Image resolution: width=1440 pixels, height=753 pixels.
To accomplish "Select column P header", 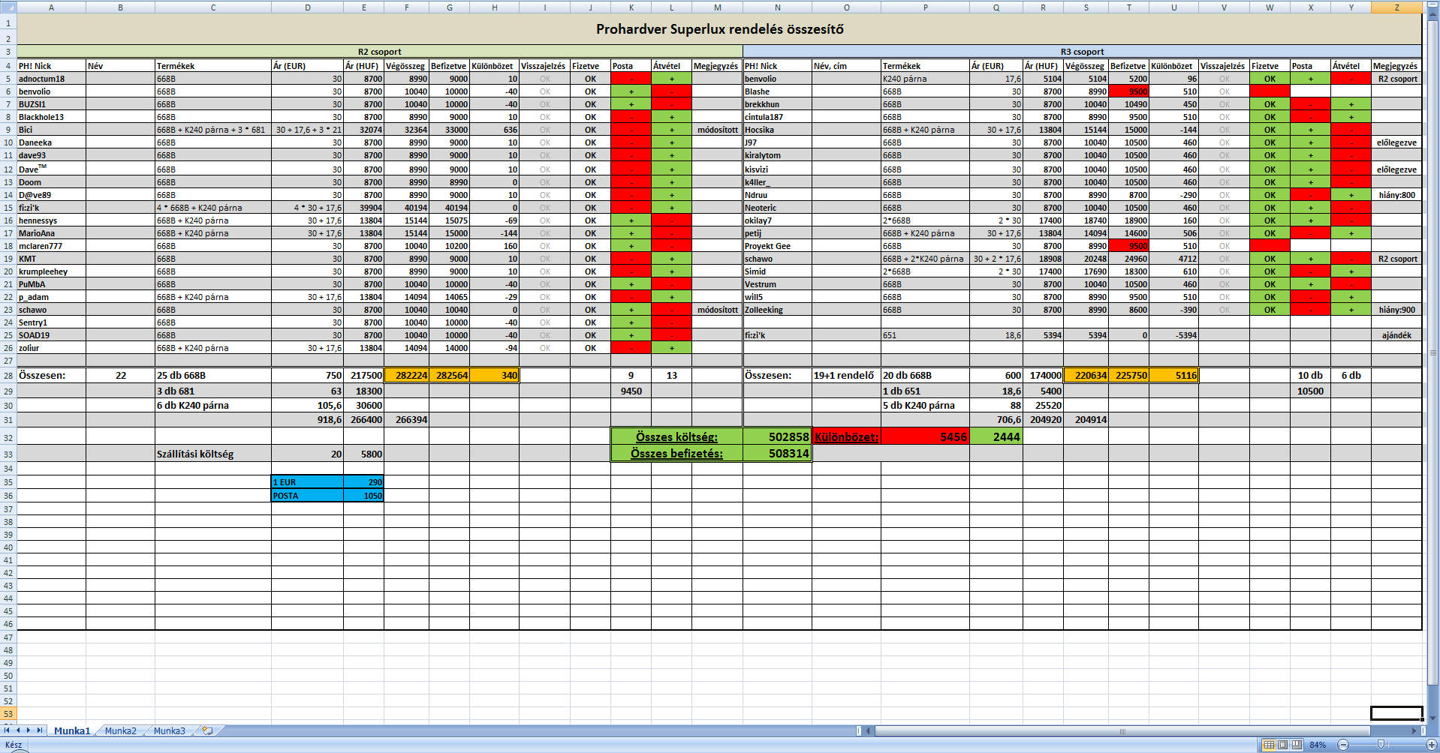I will click(925, 7).
